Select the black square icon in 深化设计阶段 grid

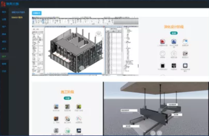(x=162, y=66)
